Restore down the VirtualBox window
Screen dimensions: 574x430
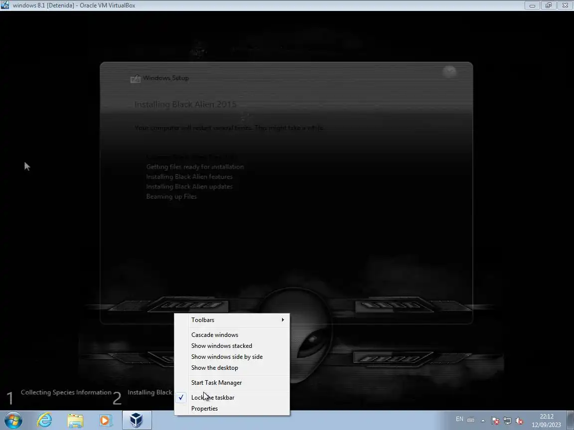pos(549,5)
